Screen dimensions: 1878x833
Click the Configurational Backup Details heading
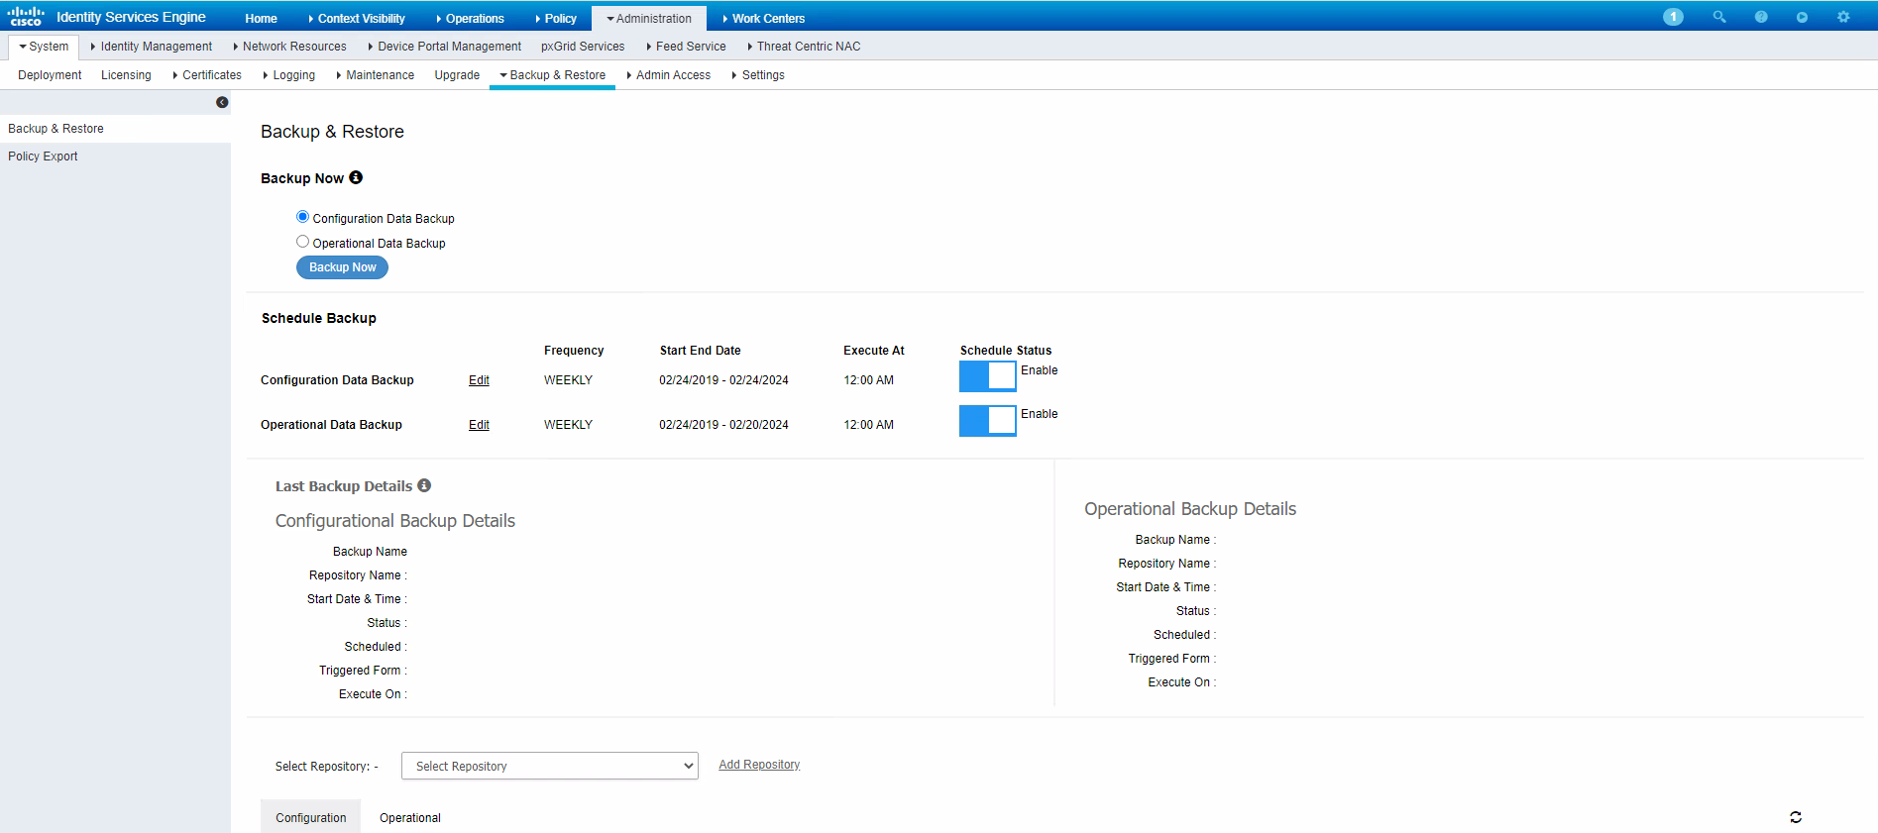pyautogui.click(x=395, y=521)
